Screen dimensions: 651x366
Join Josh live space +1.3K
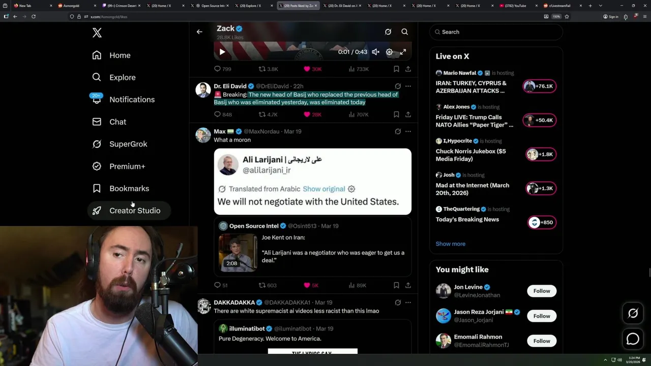coord(541,189)
